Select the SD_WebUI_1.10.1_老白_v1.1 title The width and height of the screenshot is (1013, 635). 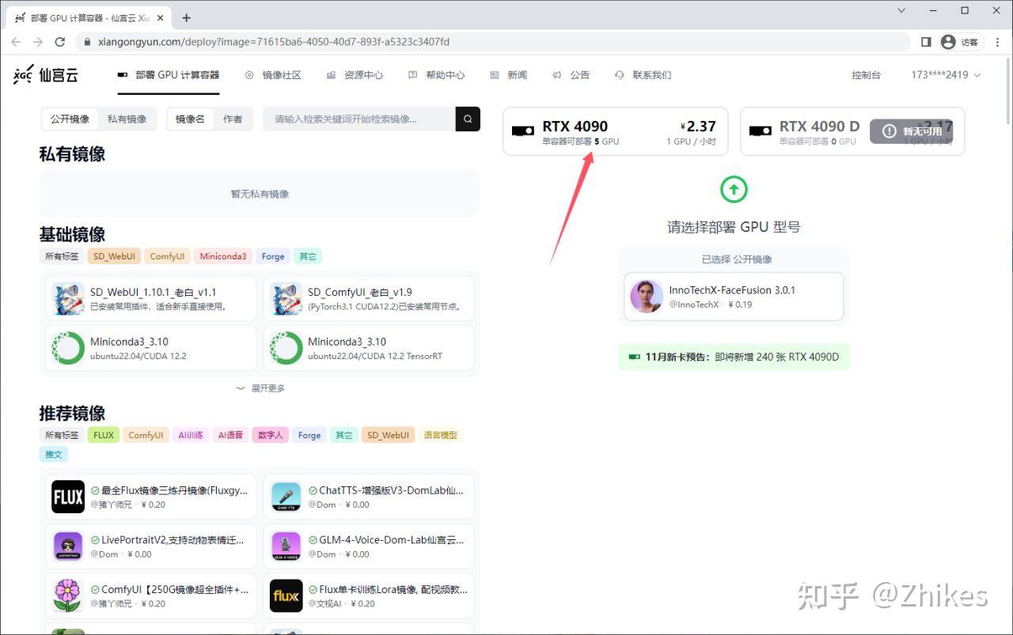click(x=153, y=292)
